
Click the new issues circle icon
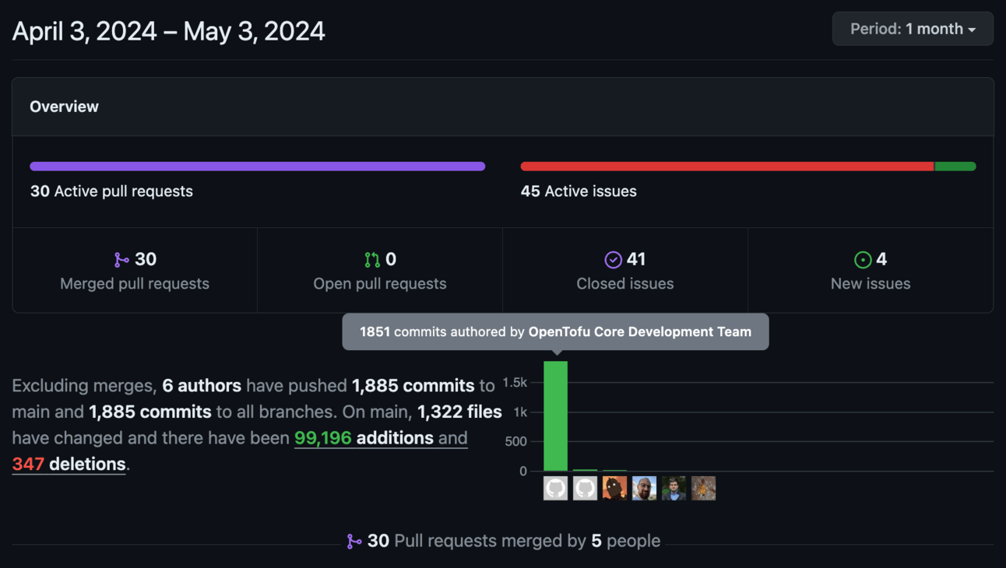[863, 259]
